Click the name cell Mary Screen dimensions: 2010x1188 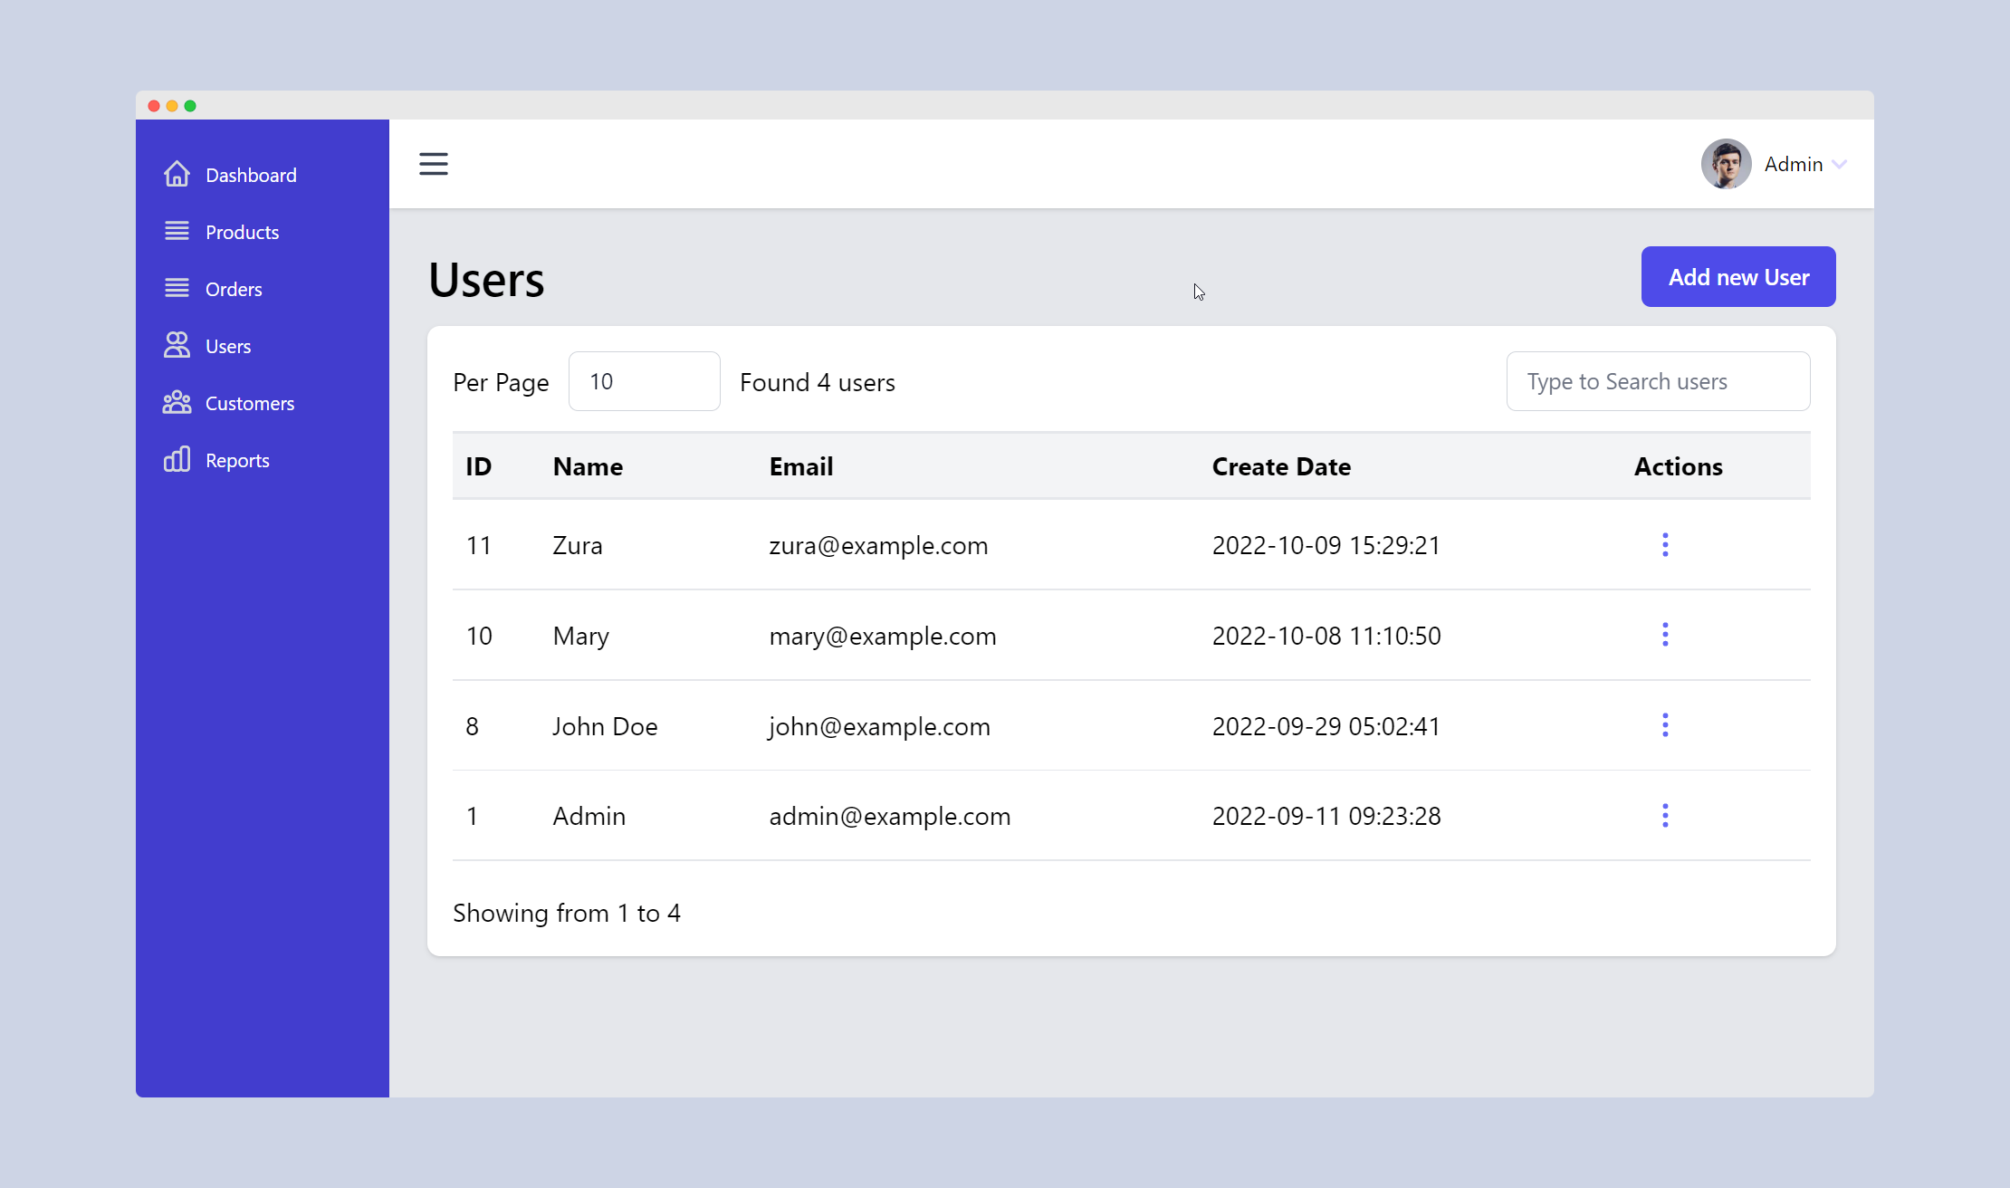(581, 636)
